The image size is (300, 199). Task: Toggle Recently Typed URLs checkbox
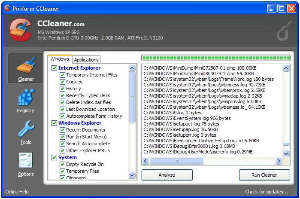point(62,95)
